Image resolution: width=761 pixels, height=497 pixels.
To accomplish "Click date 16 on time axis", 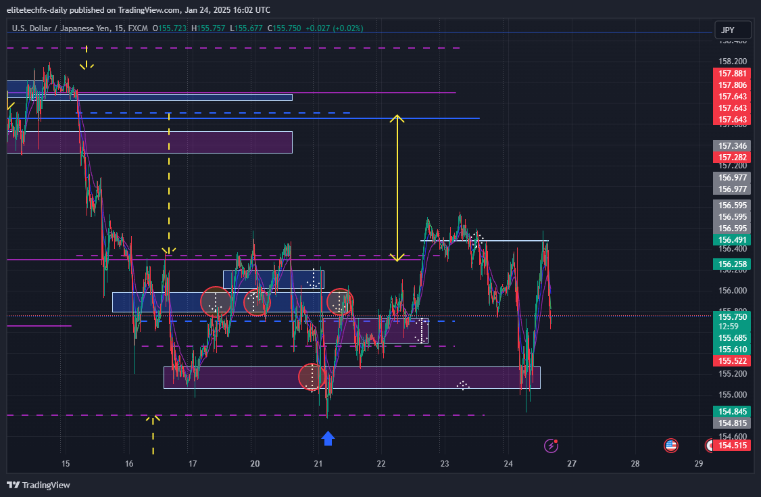I will tap(129, 463).
